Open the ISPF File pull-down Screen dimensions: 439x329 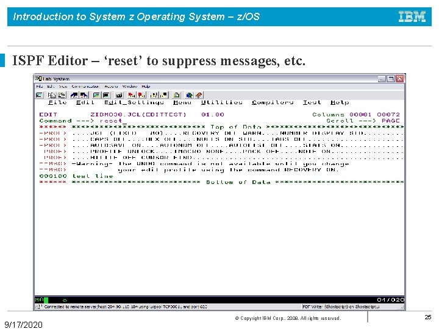tap(57, 102)
